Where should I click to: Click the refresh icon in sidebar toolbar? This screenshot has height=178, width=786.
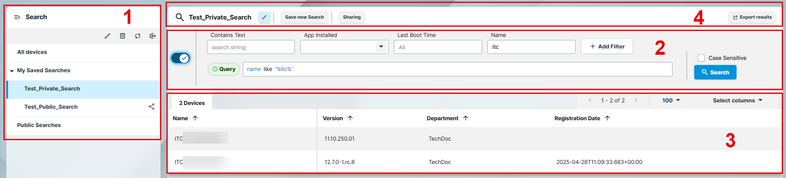pos(137,36)
